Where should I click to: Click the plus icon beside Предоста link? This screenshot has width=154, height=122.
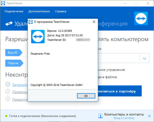(x=8, y=99)
